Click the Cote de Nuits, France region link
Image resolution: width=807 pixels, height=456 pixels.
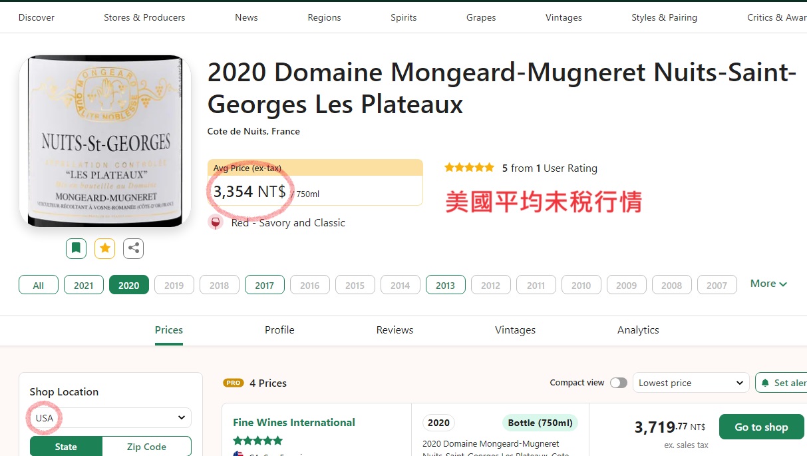253,131
